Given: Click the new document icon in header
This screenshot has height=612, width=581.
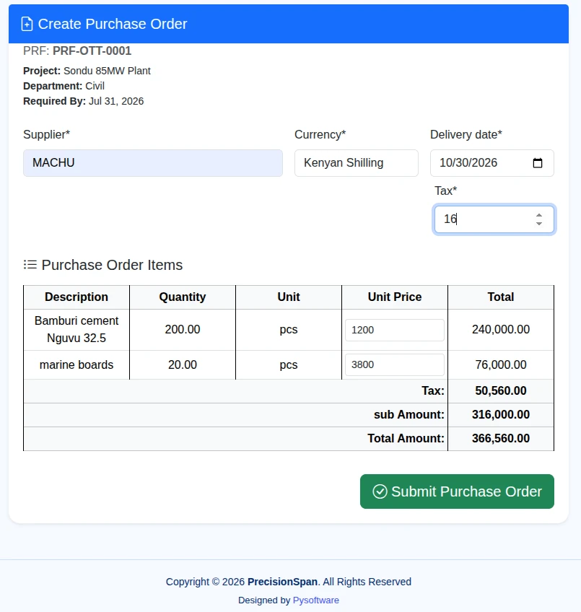Looking at the screenshot, I should point(27,25).
